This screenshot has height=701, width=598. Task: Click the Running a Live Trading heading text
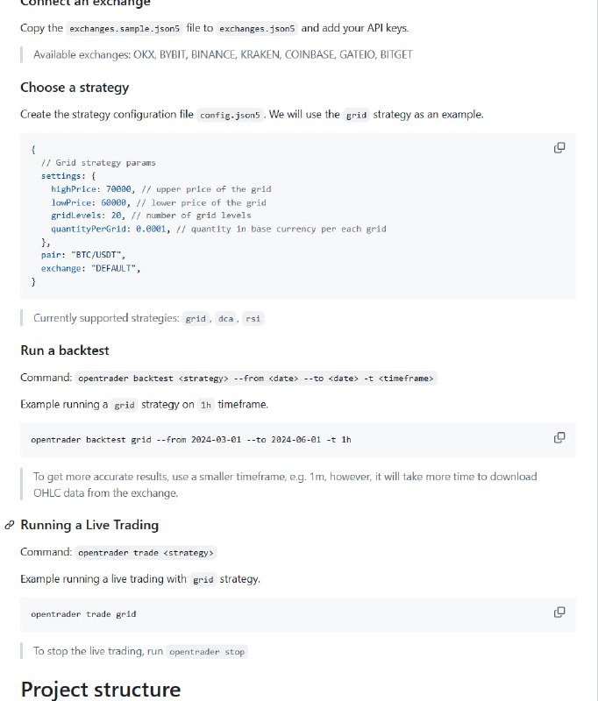(x=89, y=525)
